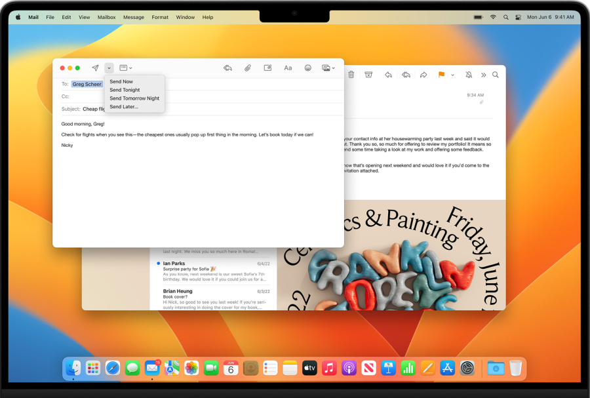The width and height of the screenshot is (590, 398).
Task: Open Photos from the Dock
Action: (191, 368)
